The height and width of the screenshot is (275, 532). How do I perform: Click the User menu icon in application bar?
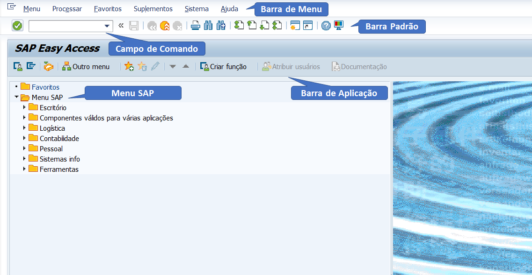pos(18,66)
